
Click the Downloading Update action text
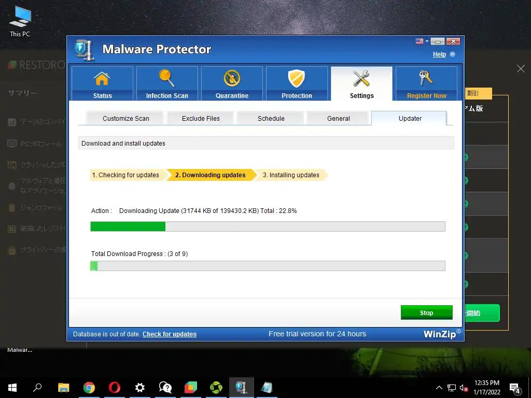point(208,211)
